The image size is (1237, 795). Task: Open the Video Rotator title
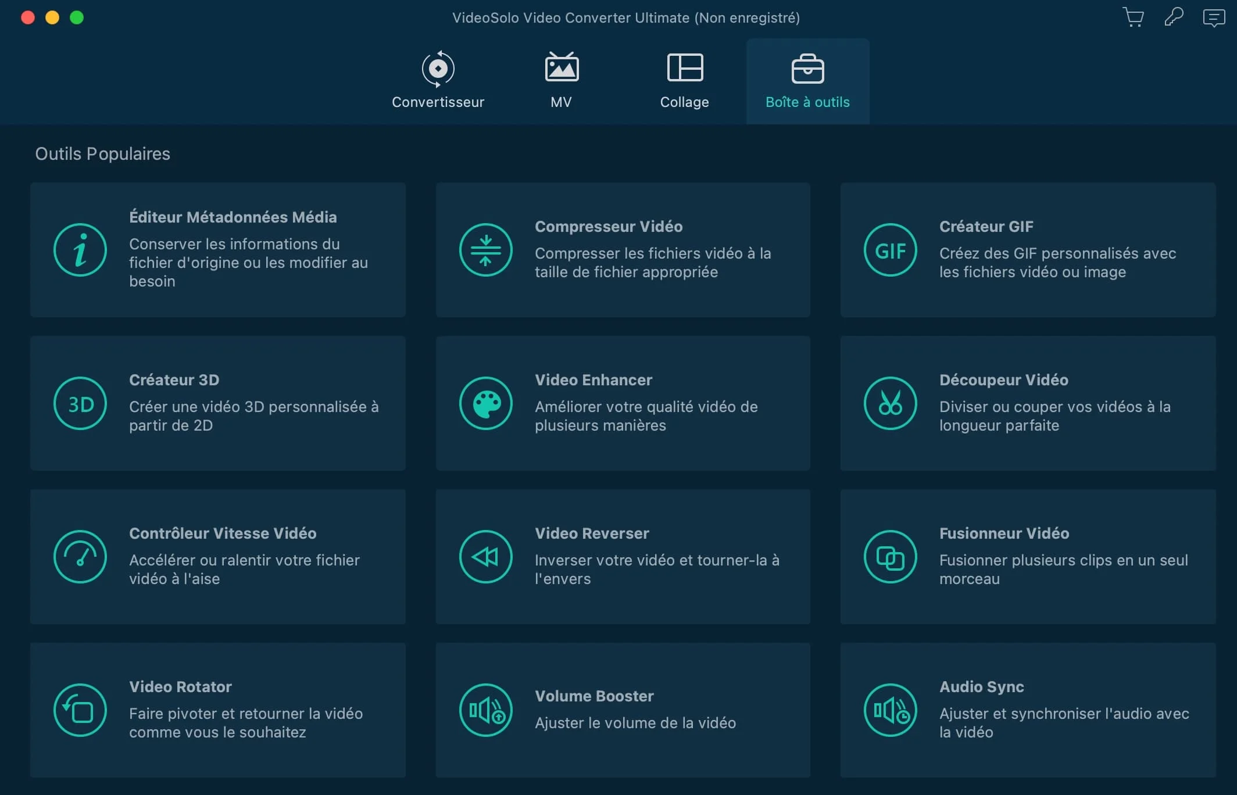180,687
